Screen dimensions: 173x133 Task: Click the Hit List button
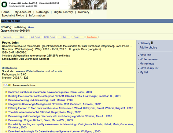point(21,37)
